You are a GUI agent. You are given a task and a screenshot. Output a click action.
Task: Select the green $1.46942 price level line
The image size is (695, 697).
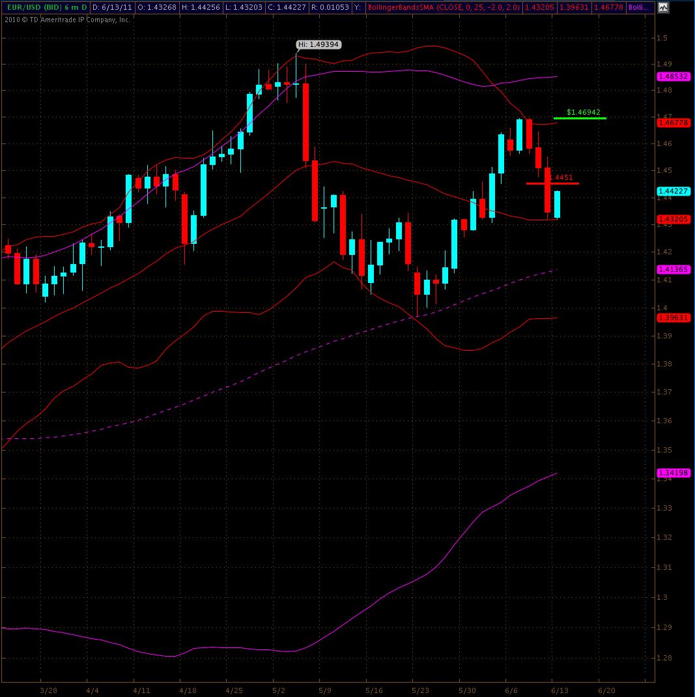click(x=580, y=118)
